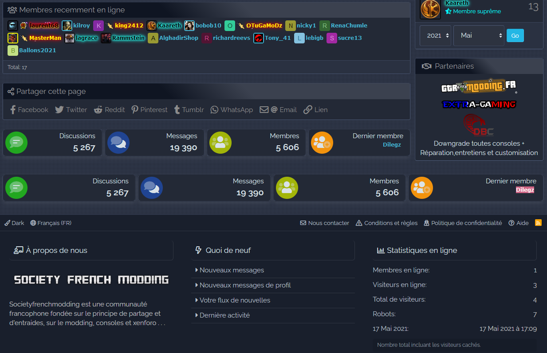Open the Nous contacter link

tap(325, 223)
